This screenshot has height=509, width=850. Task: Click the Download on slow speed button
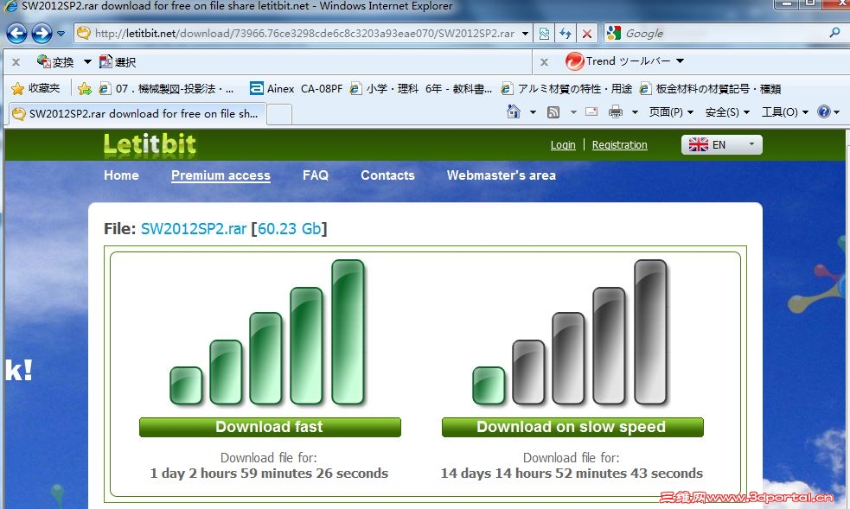572,427
